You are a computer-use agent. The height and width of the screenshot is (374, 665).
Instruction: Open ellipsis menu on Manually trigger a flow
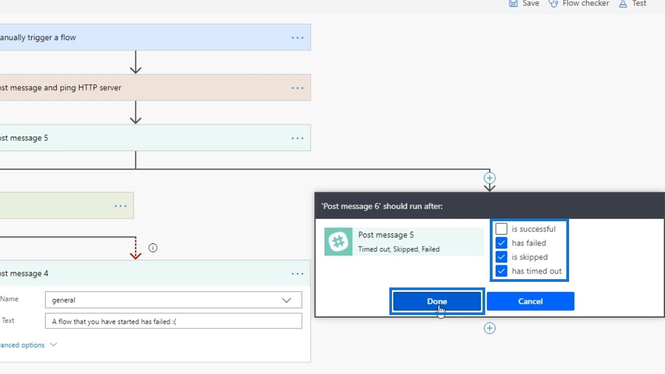click(x=298, y=38)
